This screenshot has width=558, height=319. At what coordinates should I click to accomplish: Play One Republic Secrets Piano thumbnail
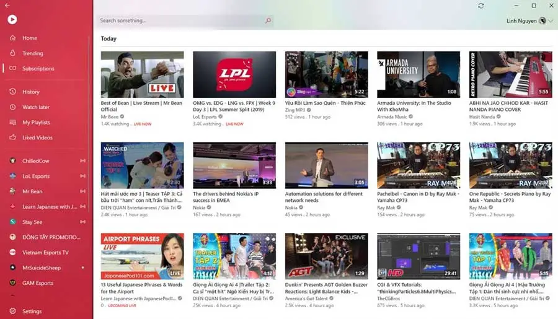tap(511, 165)
